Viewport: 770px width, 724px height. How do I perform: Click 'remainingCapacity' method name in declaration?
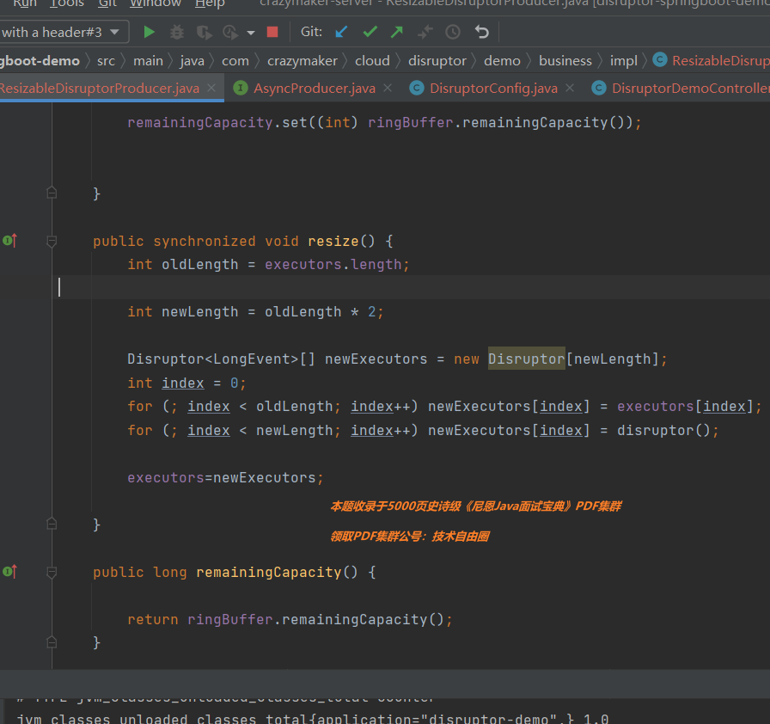269,572
